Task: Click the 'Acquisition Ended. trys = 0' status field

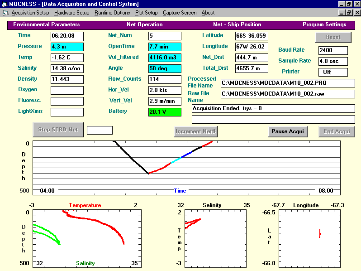Action: pyautogui.click(x=273, y=108)
